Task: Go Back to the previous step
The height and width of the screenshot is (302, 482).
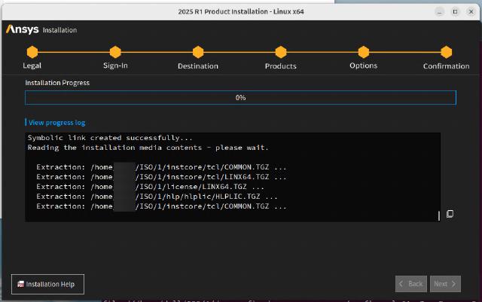Action: [x=411, y=284]
